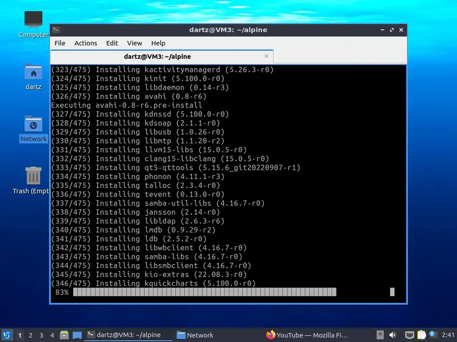
Task: Switch to workspace 4
Action: coord(52,335)
